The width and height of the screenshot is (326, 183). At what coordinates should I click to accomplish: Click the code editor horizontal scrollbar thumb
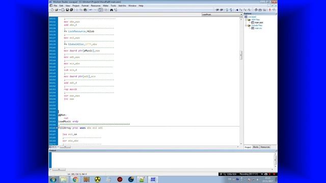[x=65, y=147]
